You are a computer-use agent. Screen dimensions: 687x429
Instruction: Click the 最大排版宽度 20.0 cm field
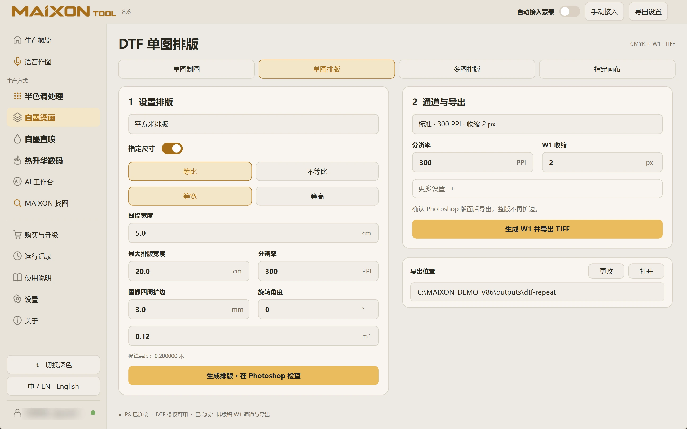189,271
